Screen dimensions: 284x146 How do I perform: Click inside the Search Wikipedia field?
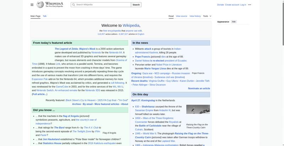(x=101, y=5)
